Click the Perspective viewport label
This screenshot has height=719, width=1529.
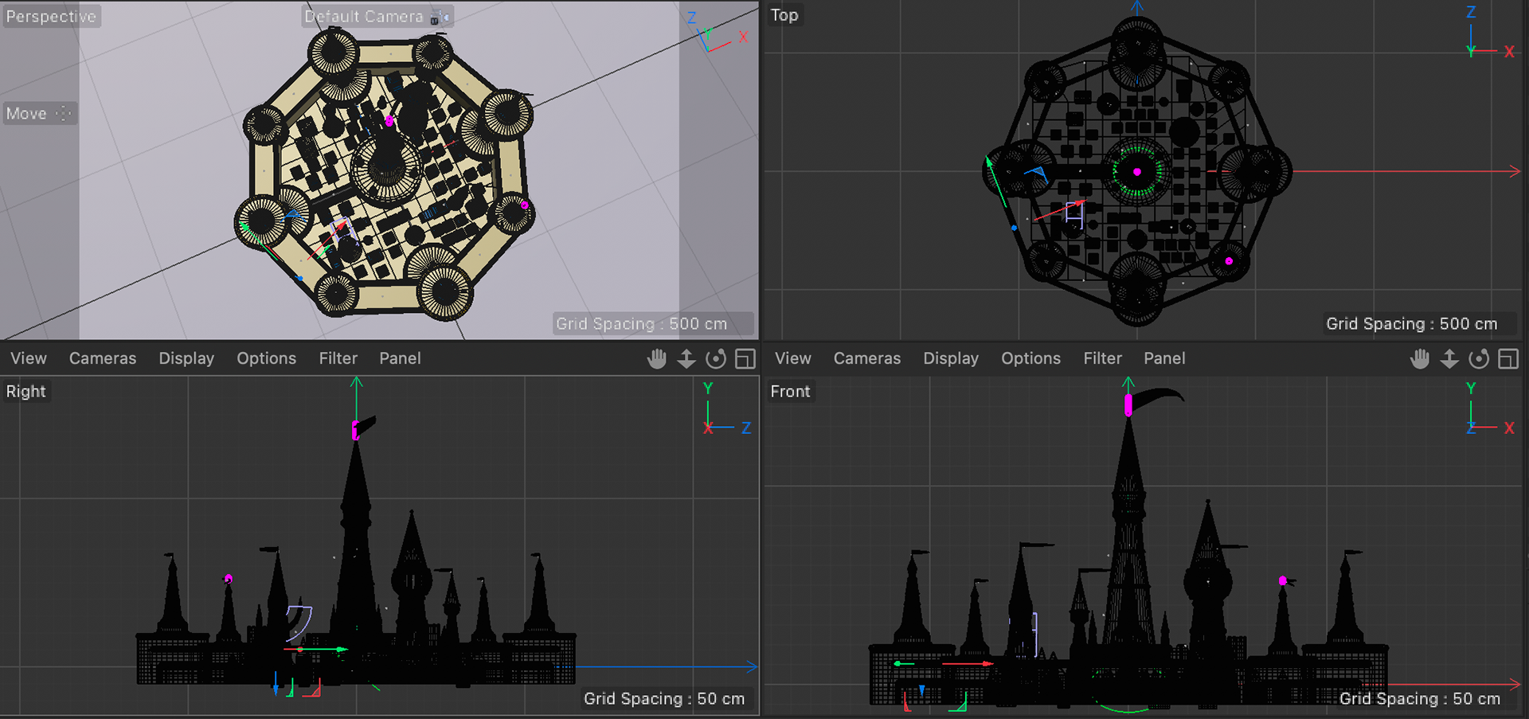point(51,16)
